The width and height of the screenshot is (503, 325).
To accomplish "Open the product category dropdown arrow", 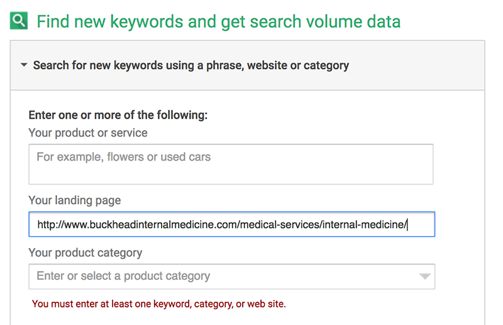I will tap(425, 277).
